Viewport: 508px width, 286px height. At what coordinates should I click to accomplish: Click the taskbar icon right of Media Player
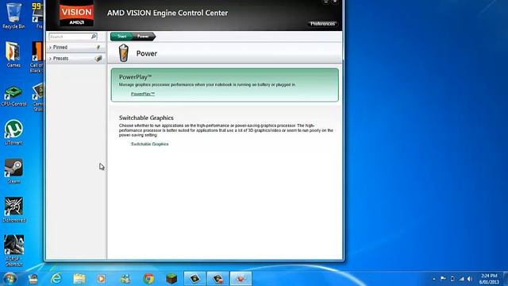125,279
